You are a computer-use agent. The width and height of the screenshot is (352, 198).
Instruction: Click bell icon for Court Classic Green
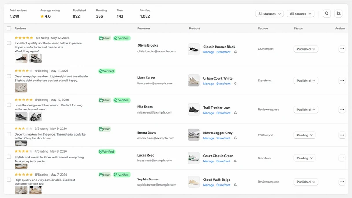(235, 161)
